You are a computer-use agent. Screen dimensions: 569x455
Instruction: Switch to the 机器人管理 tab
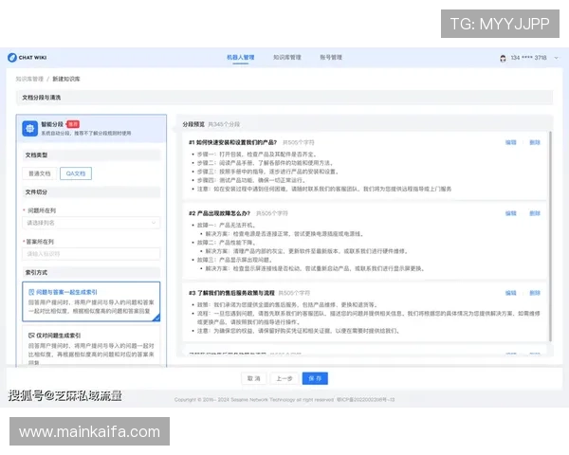pos(240,57)
